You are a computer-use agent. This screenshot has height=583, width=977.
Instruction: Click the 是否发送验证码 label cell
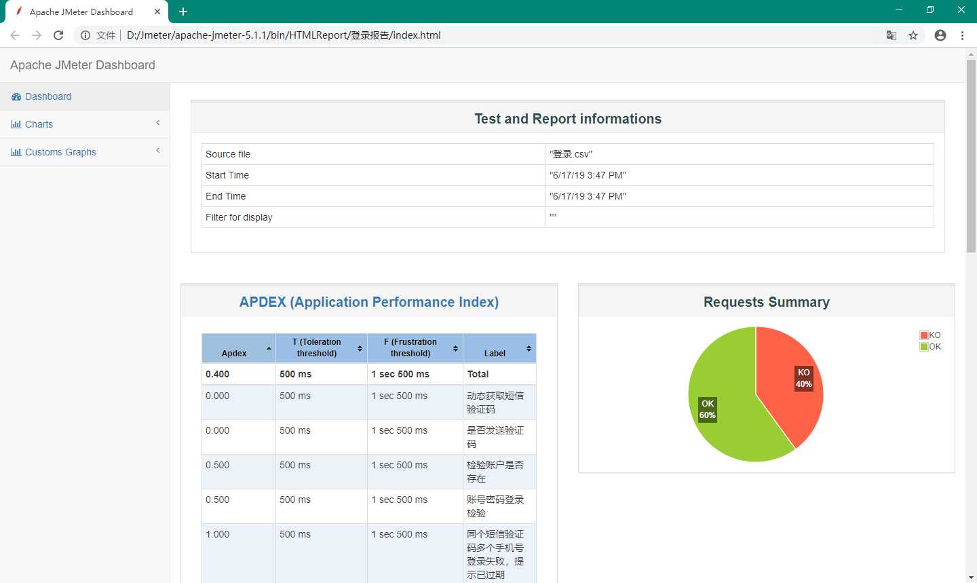tap(499, 437)
